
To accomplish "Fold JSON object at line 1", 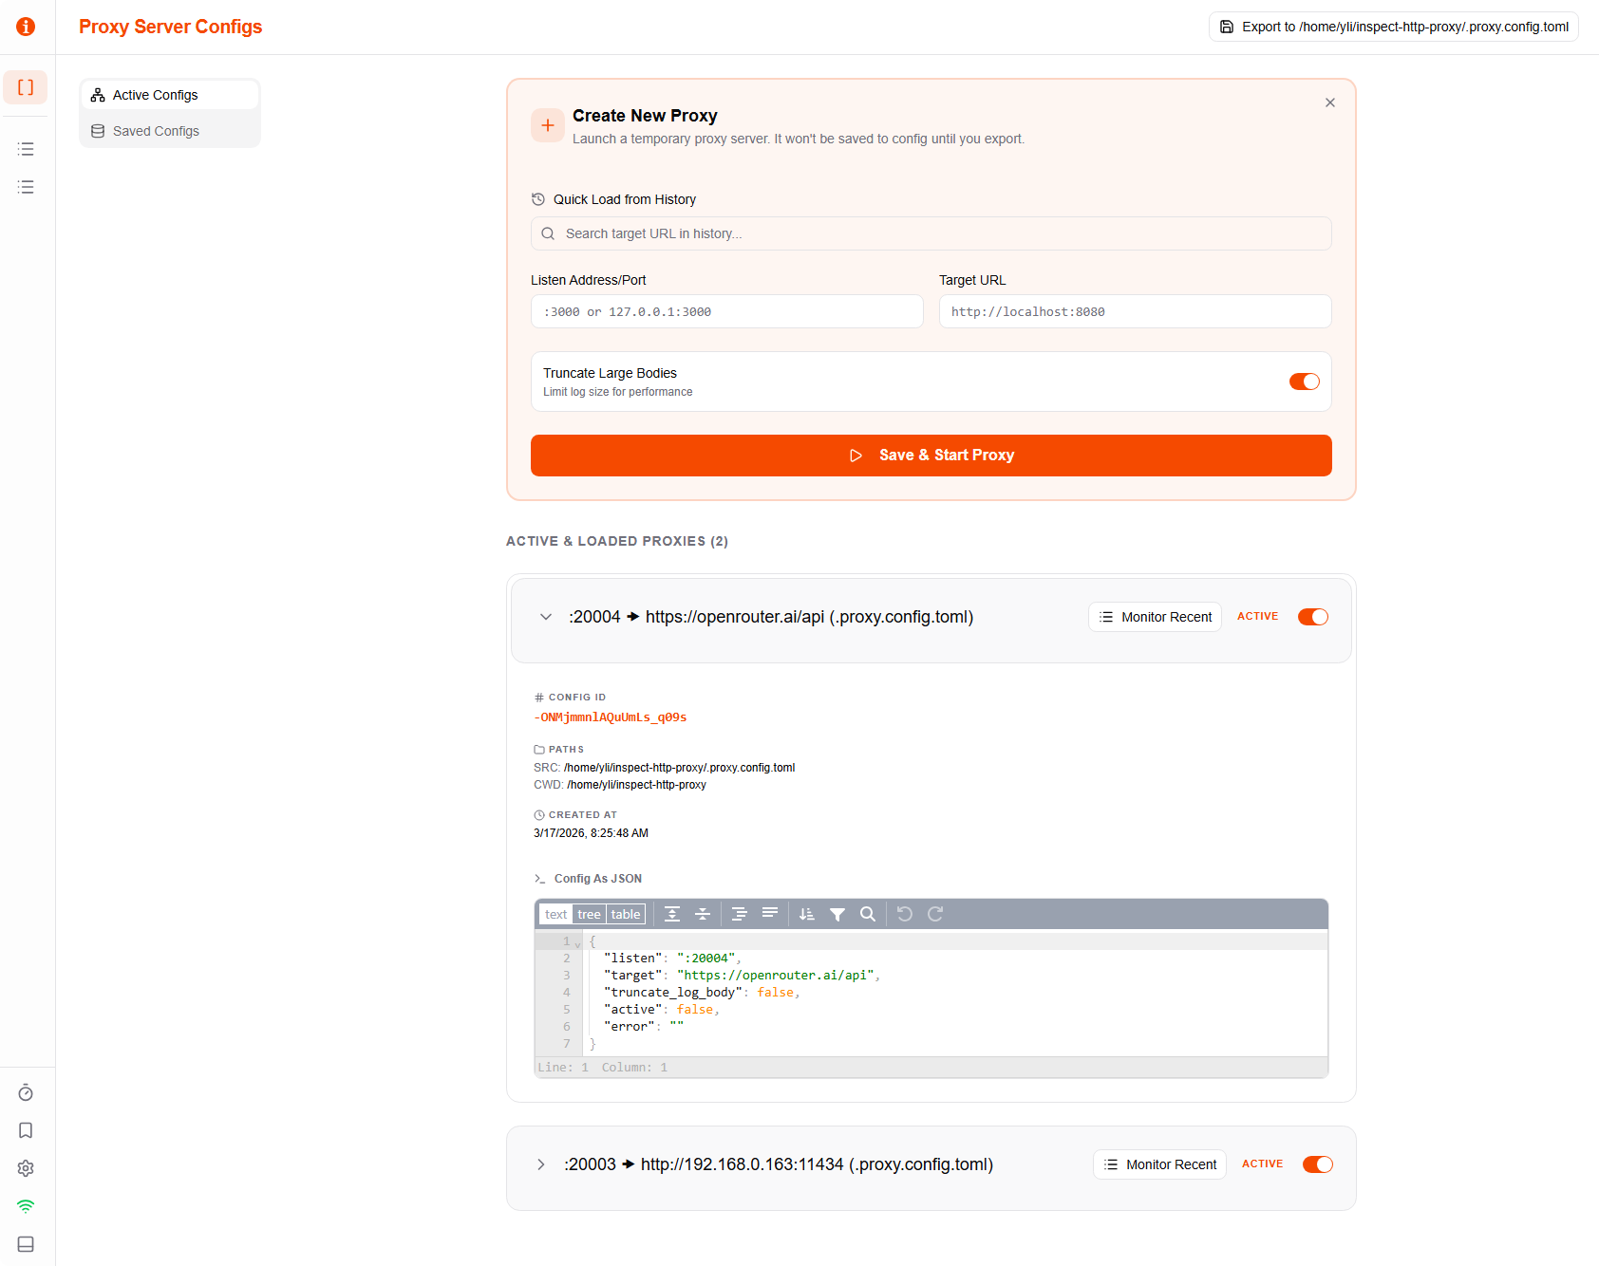I will [577, 942].
